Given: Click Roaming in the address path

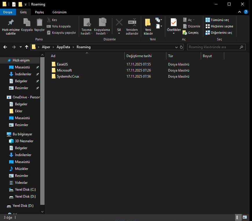Looking at the screenshot, I should [x=84, y=47].
